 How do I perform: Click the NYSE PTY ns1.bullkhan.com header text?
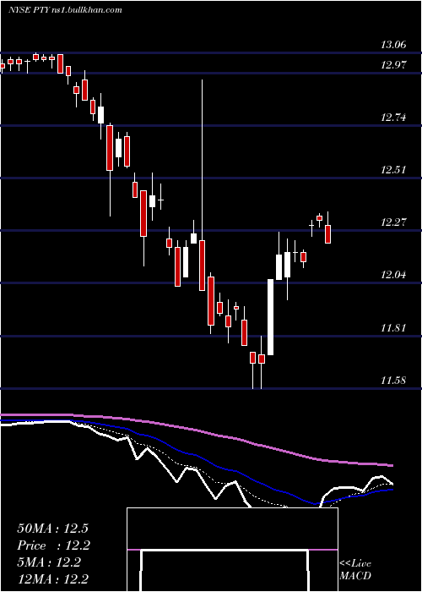(66, 10)
